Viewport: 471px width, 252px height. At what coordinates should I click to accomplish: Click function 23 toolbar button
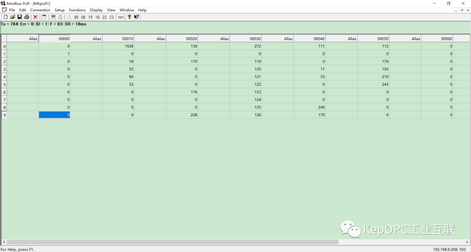(112, 17)
